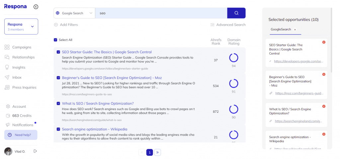Click the link icon under the Moz selected opportunity
Viewport: 340px width, 159px height.
(271, 94)
